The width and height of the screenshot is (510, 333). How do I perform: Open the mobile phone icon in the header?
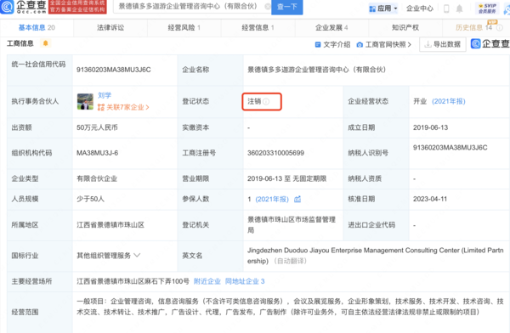click(x=446, y=8)
